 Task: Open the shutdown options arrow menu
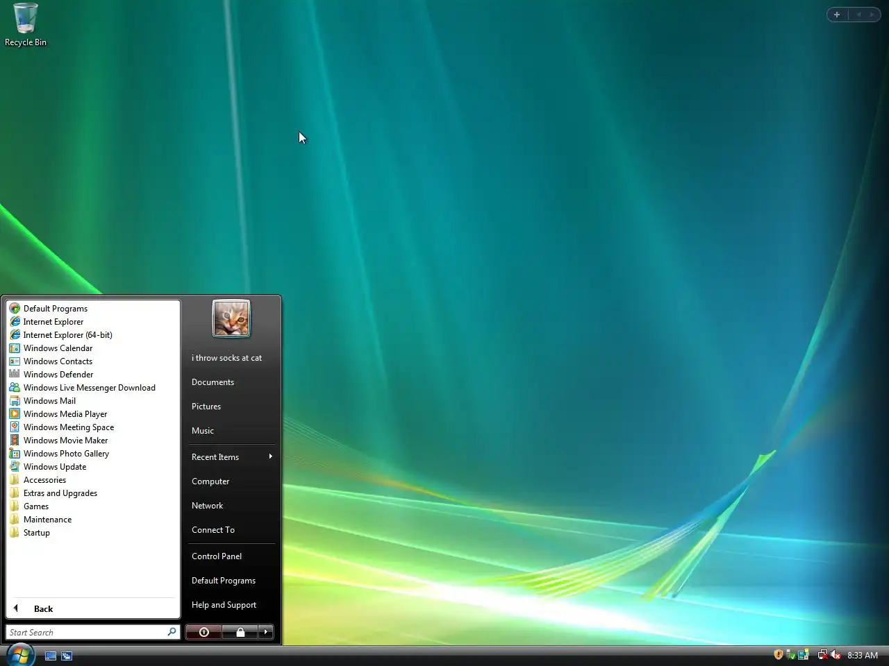(x=266, y=632)
